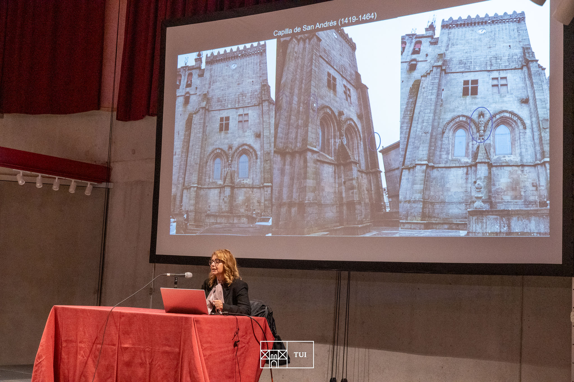574x382 pixels.
Task: Click the clock on the right tower
Action: pyautogui.click(x=482, y=31)
